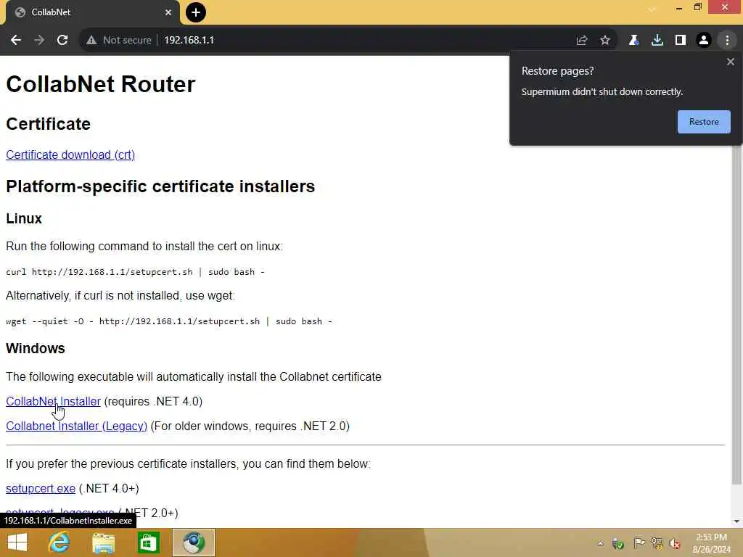Click the wget setupcert.sh command text
Viewport: 743px width, 557px height.
click(168, 321)
